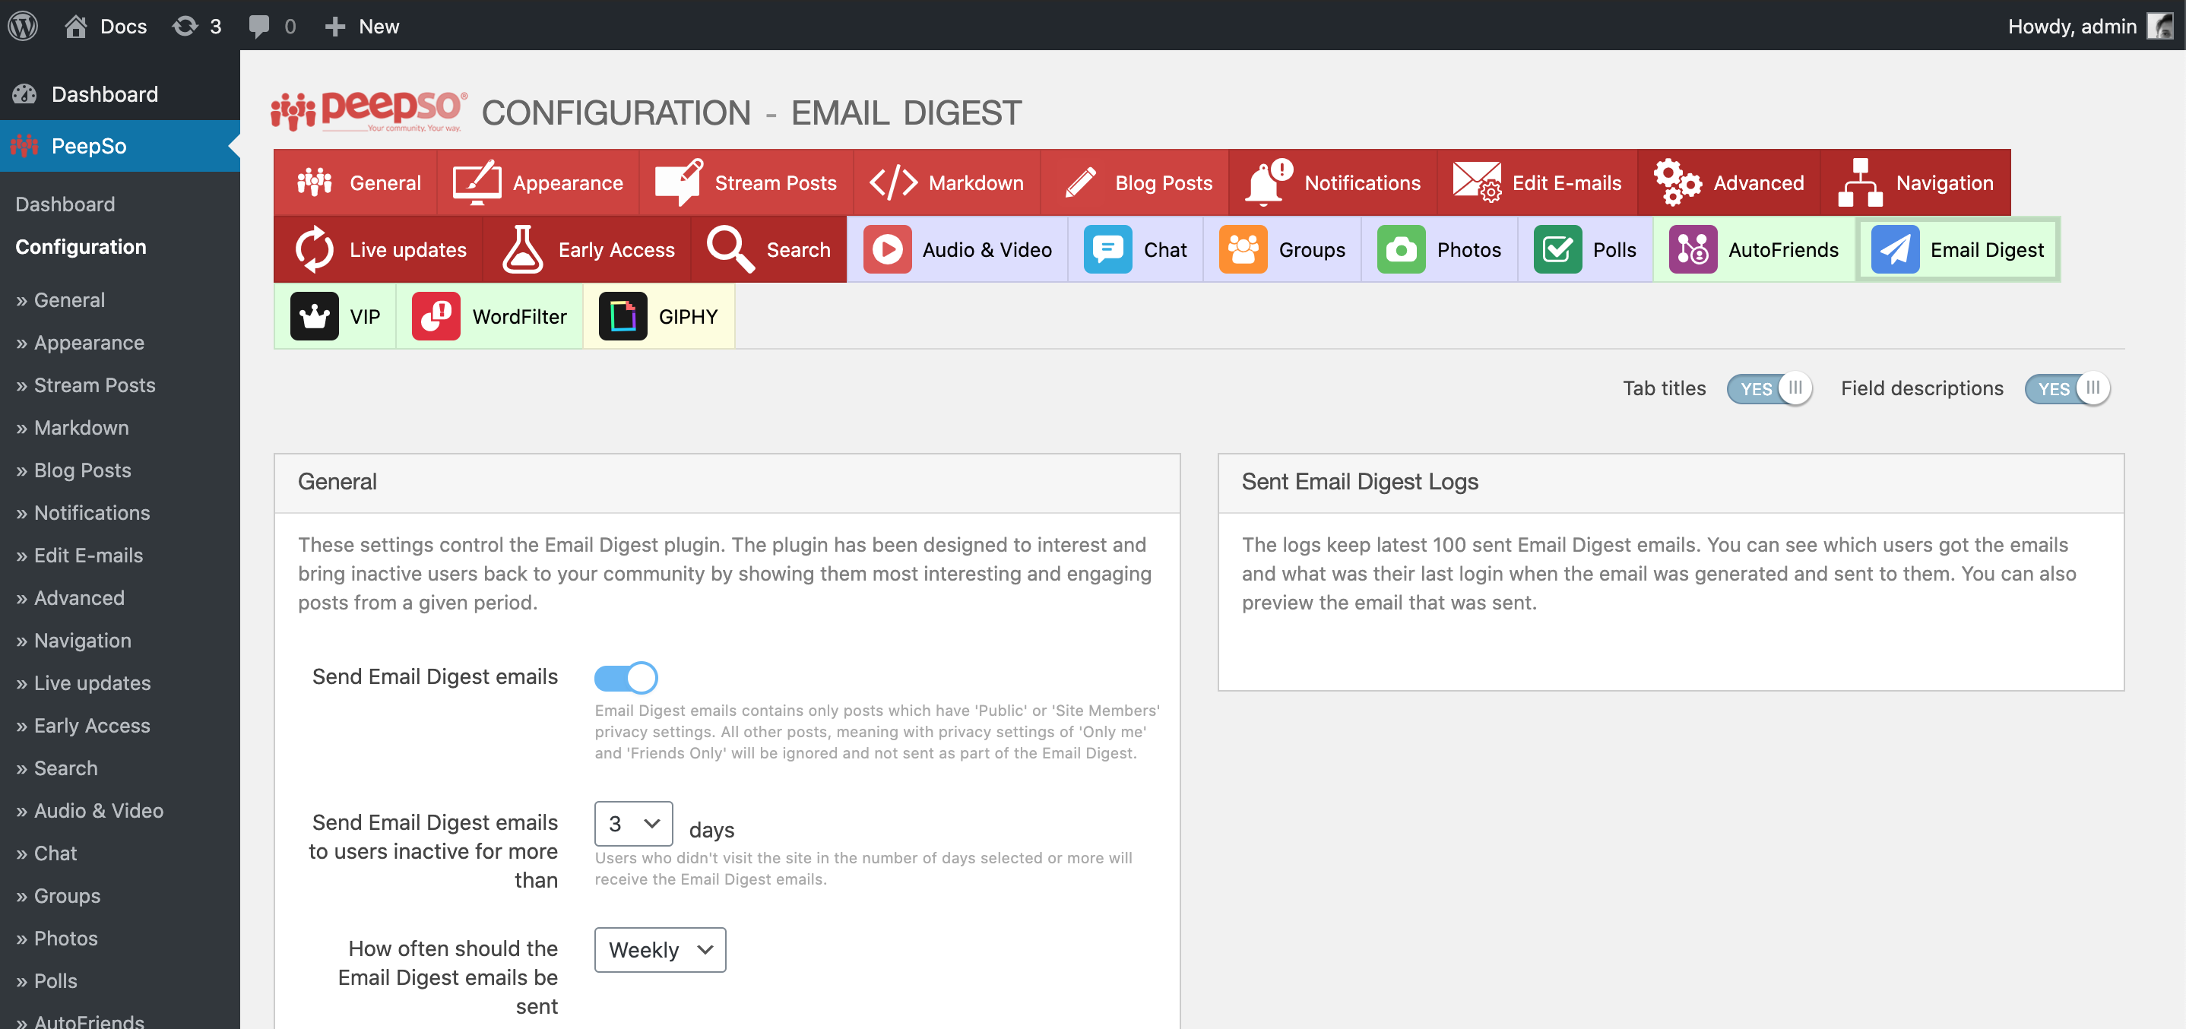Open the WordPress logo menu
Screen dimensions: 2186x1029
[x=24, y=25]
